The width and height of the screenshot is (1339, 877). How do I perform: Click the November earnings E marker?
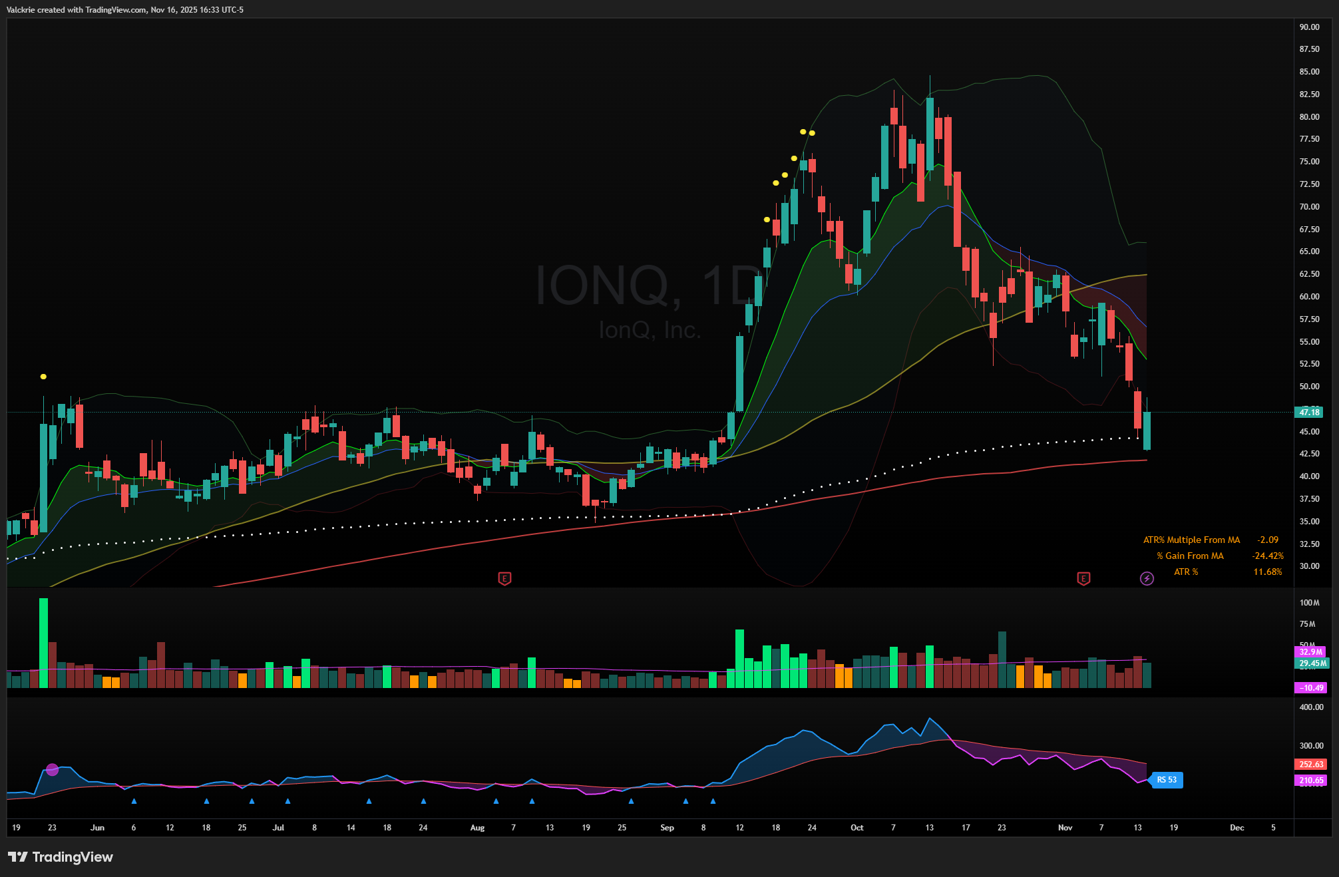1083,578
